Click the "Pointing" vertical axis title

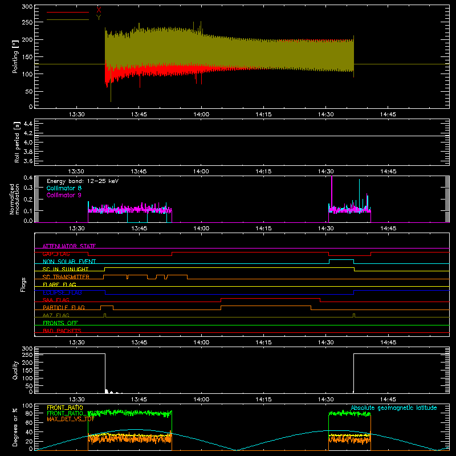[15, 56]
